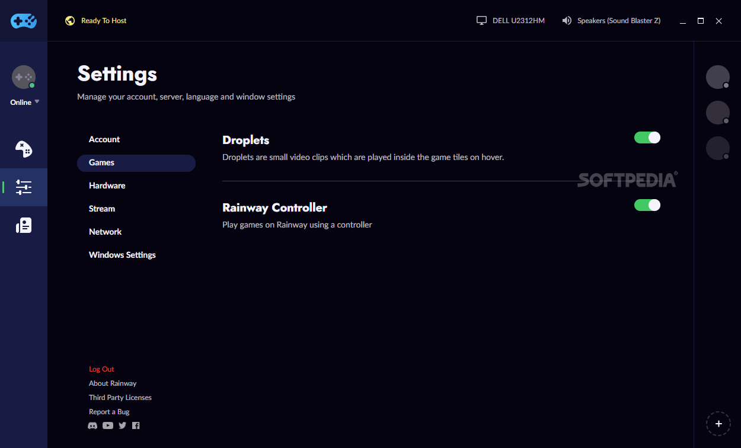
Task: Click the Log Out link
Action: [x=101, y=369]
